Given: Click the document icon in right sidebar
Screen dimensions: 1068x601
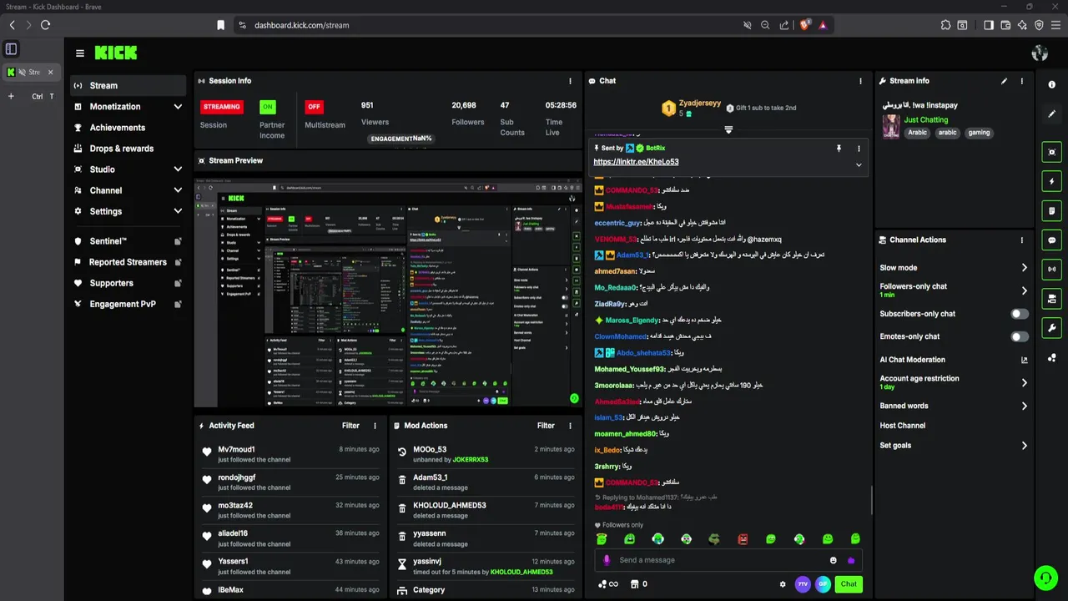Looking at the screenshot, I should [1051, 210].
